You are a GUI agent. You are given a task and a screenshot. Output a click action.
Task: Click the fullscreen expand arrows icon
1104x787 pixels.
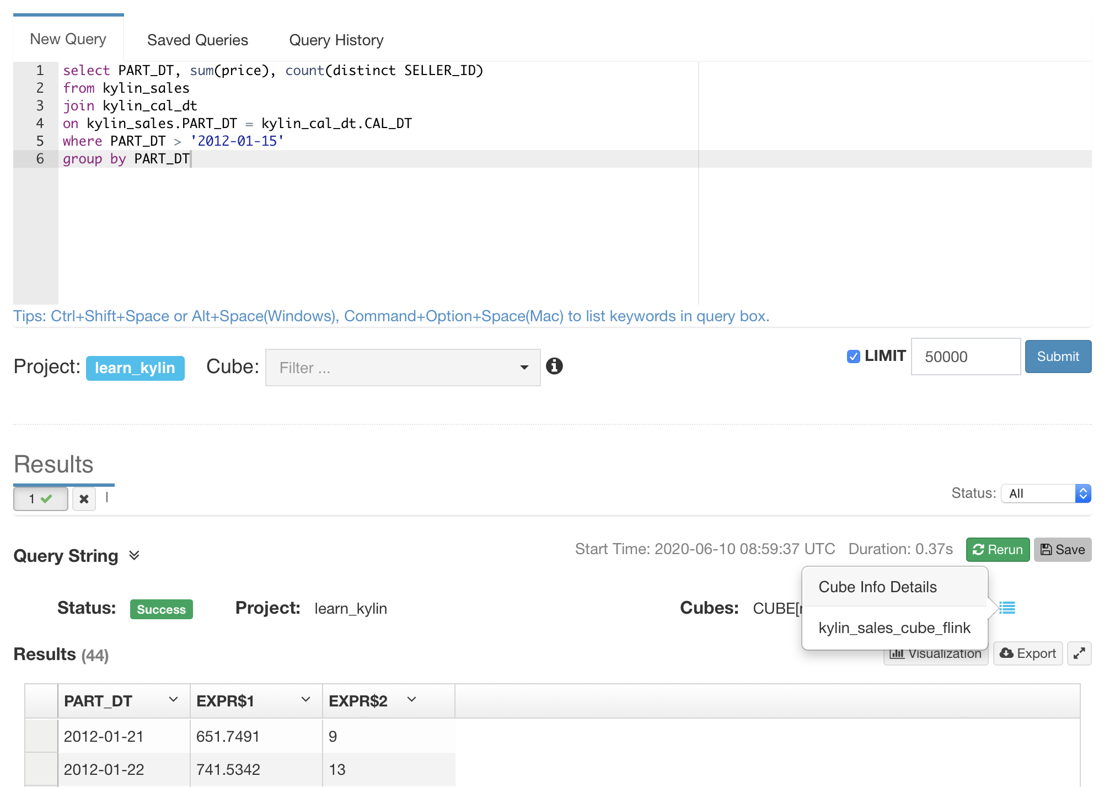click(1079, 653)
